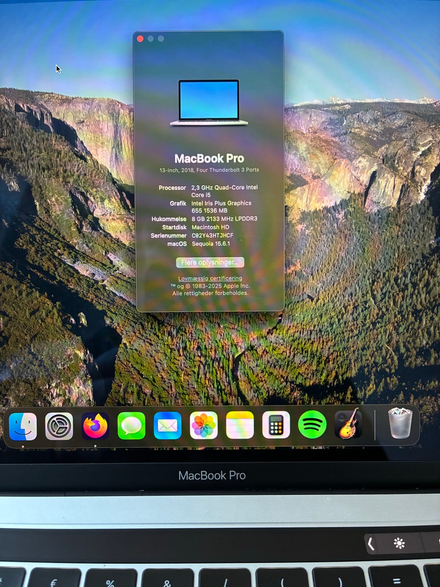This screenshot has height=587, width=440.
Task: Open GarageBand from the Dock
Action: pos(348,424)
